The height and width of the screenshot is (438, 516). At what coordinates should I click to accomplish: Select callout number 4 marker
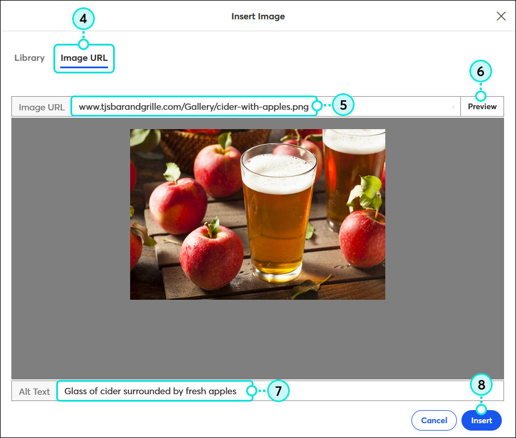84,19
